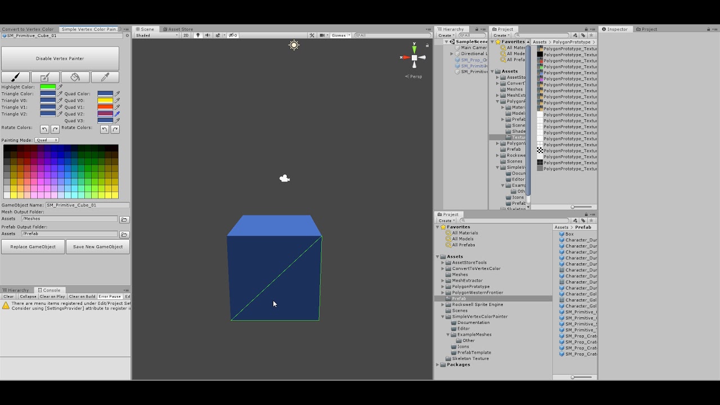Viewport: 720px width, 405px height.
Task: Open the object picker circle beside SM_Primitive_Cube_01
Action: 127,35
